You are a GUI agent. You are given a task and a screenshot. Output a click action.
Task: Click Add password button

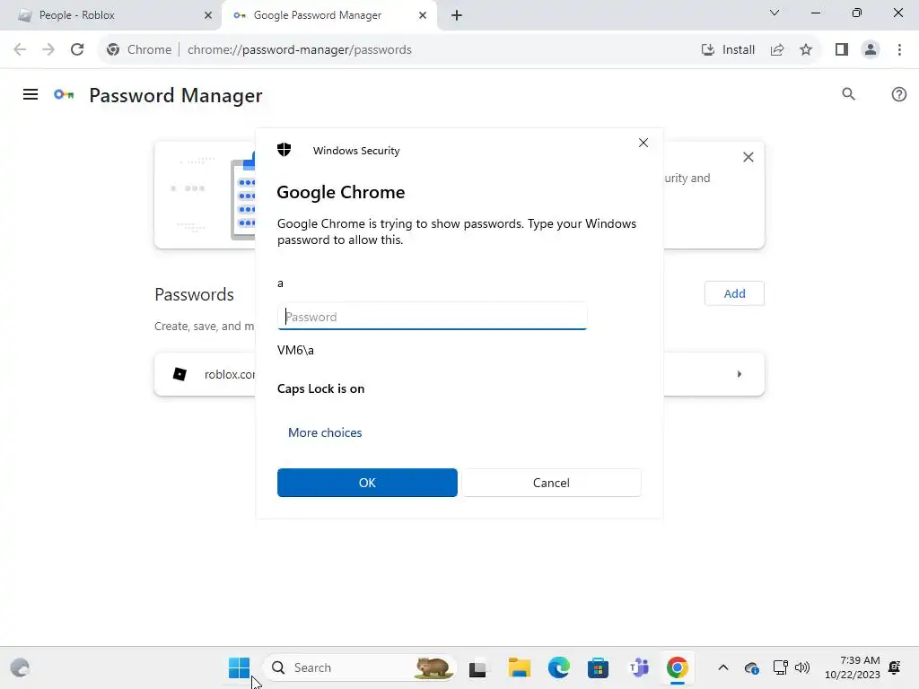(734, 293)
